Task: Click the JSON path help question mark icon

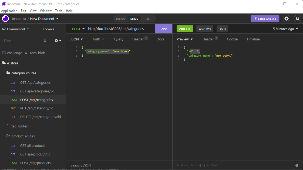Action: click(x=297, y=165)
